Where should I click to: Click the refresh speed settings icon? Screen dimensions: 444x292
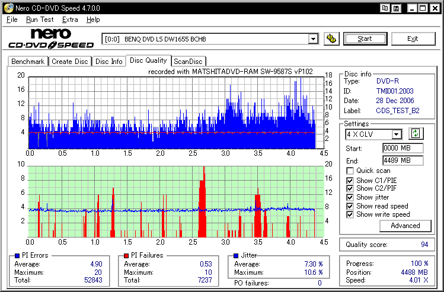tap(416, 133)
